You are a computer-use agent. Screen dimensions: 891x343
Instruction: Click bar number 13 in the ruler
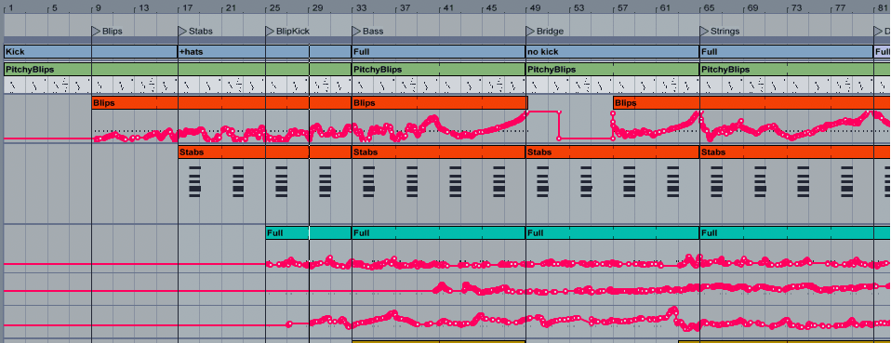click(144, 8)
